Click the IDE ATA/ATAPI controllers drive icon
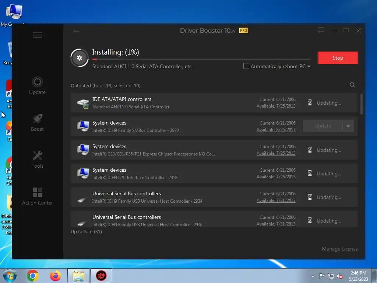The height and width of the screenshot is (283, 377). pos(83,104)
